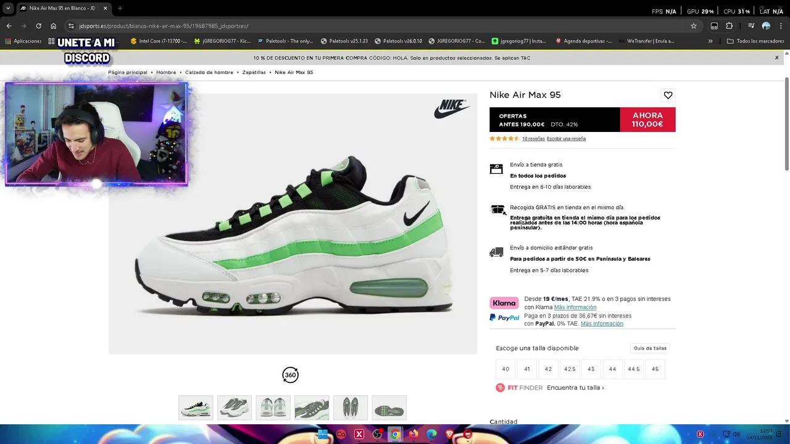Open Página principal breadcrumb
This screenshot has width=790, height=444.
[x=128, y=72]
